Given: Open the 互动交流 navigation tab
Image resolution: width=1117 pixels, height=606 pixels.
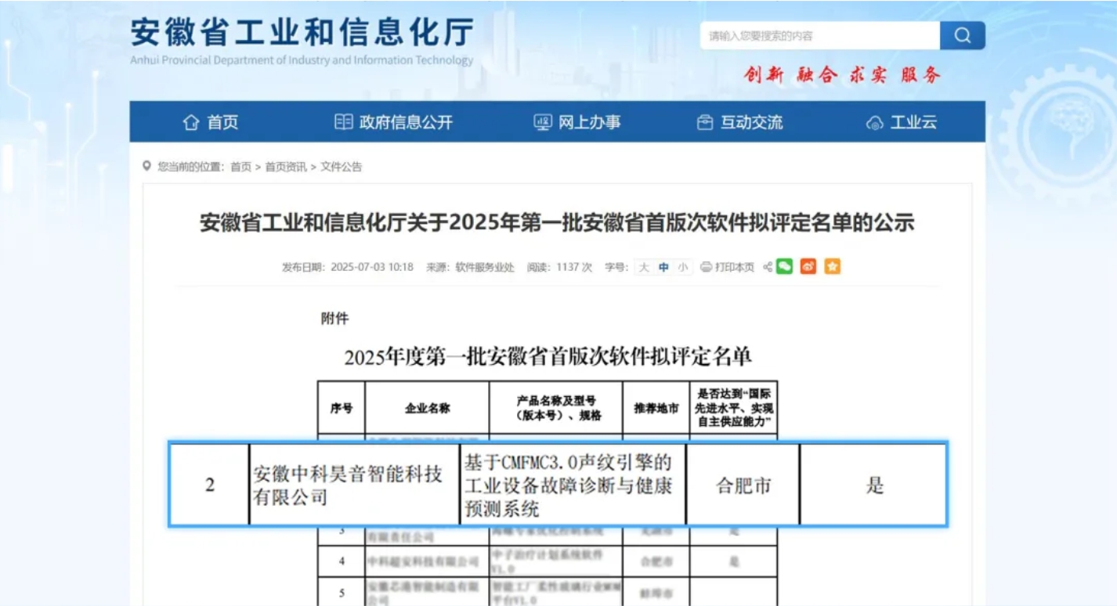Looking at the screenshot, I should (740, 122).
